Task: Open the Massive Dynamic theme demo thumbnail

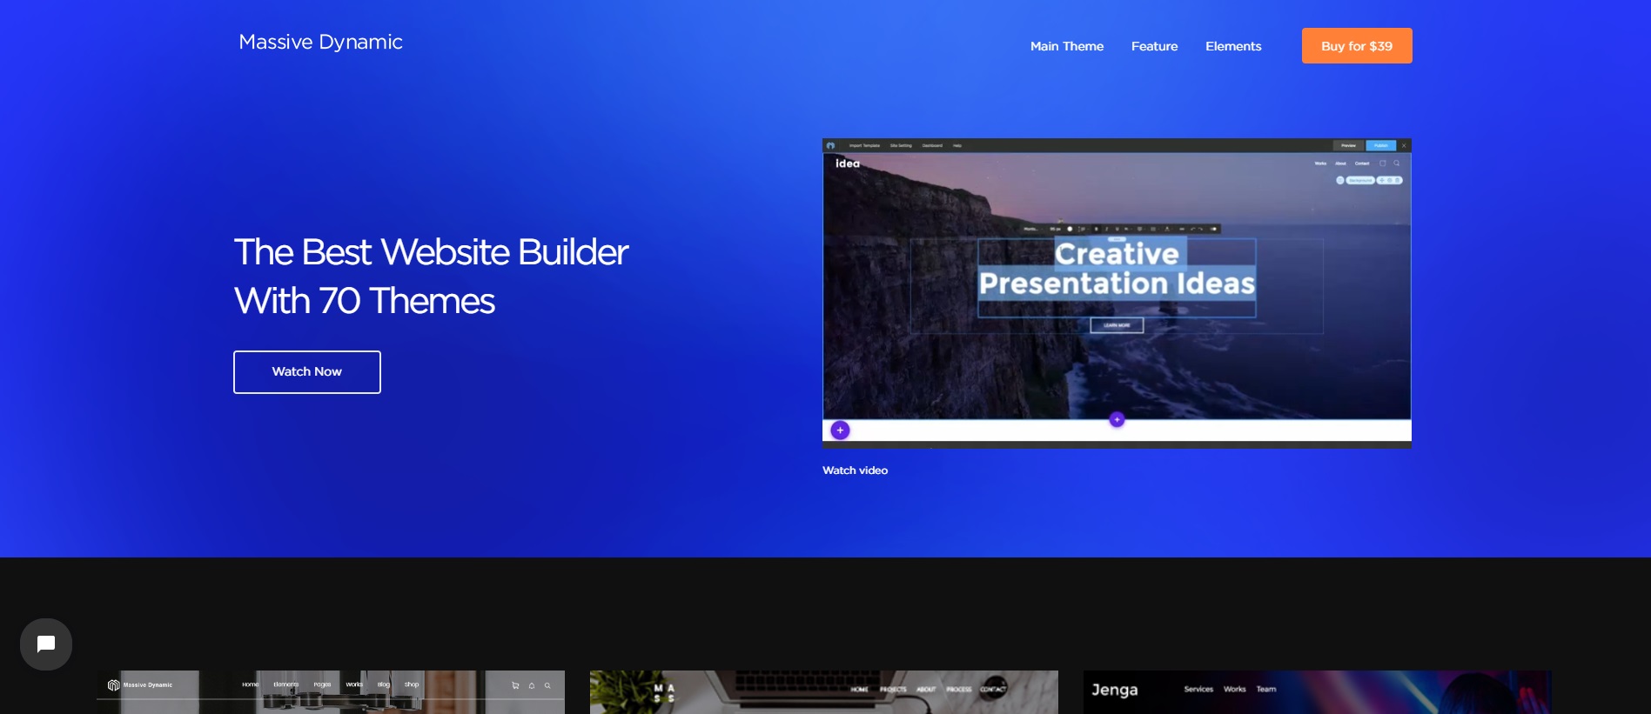Action: 331,692
